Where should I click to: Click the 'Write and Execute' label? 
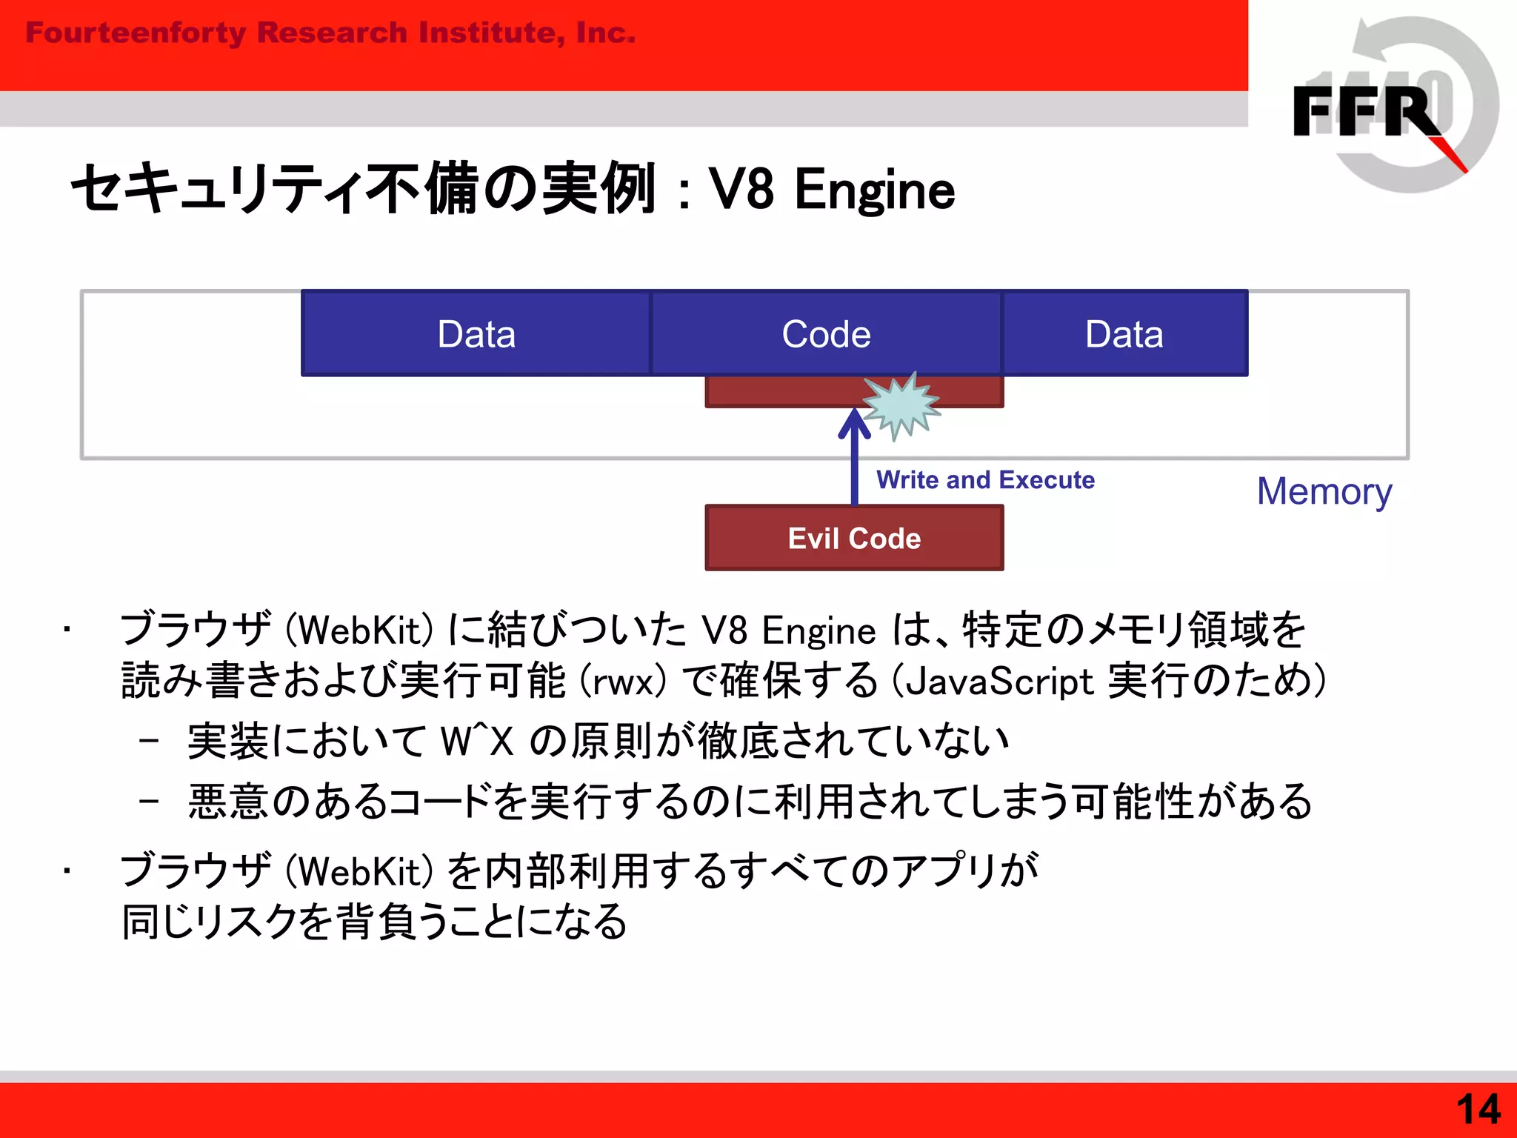[985, 480]
